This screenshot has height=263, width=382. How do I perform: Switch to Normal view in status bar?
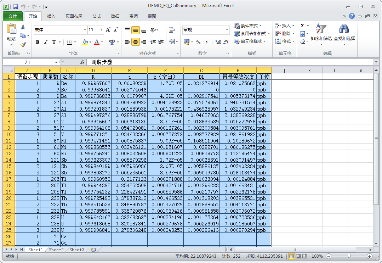pyautogui.click(x=291, y=256)
